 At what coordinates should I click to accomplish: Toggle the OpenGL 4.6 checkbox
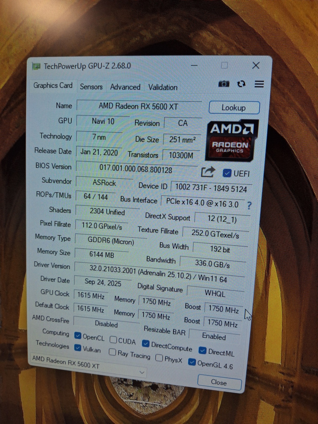pyautogui.click(x=192, y=362)
